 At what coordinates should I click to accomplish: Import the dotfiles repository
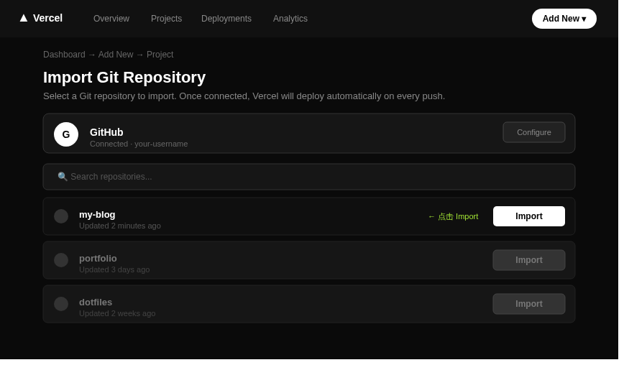click(x=528, y=304)
